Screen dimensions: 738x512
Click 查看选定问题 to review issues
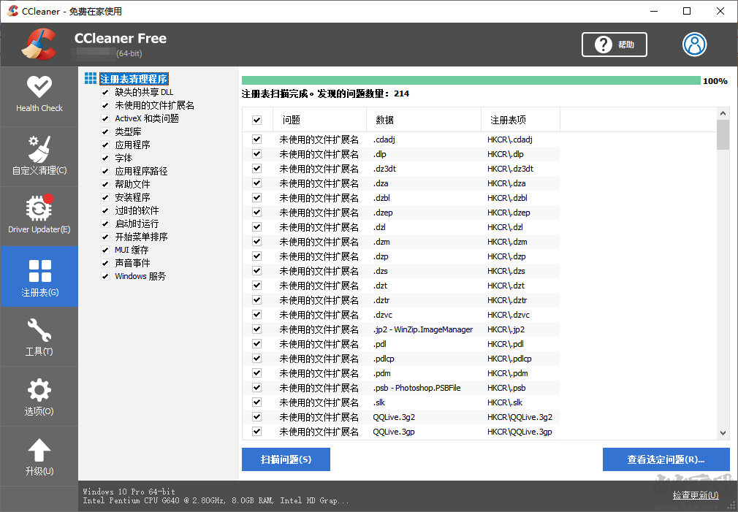click(666, 459)
